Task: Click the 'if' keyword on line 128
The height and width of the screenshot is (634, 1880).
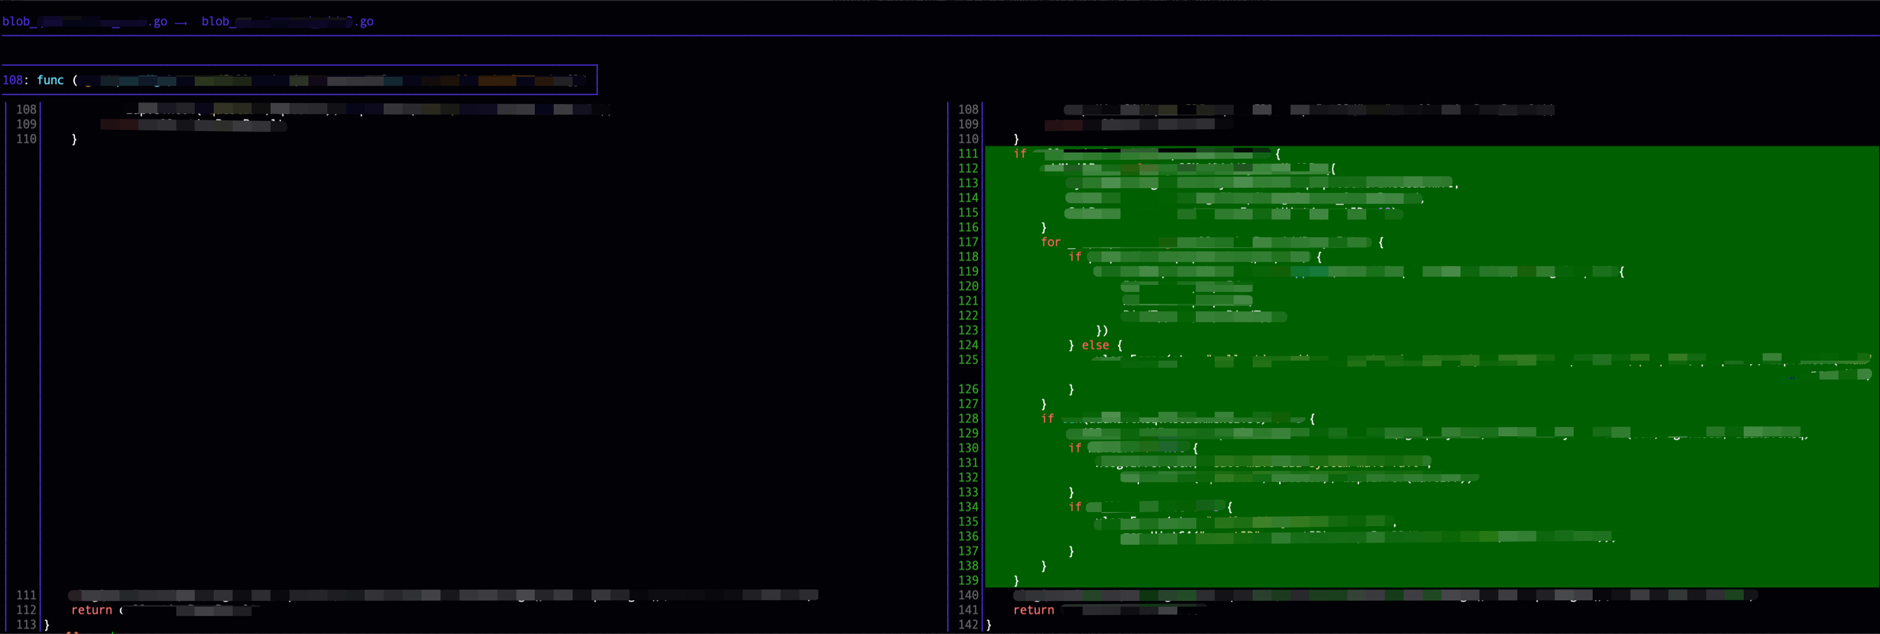Action: click(1047, 419)
